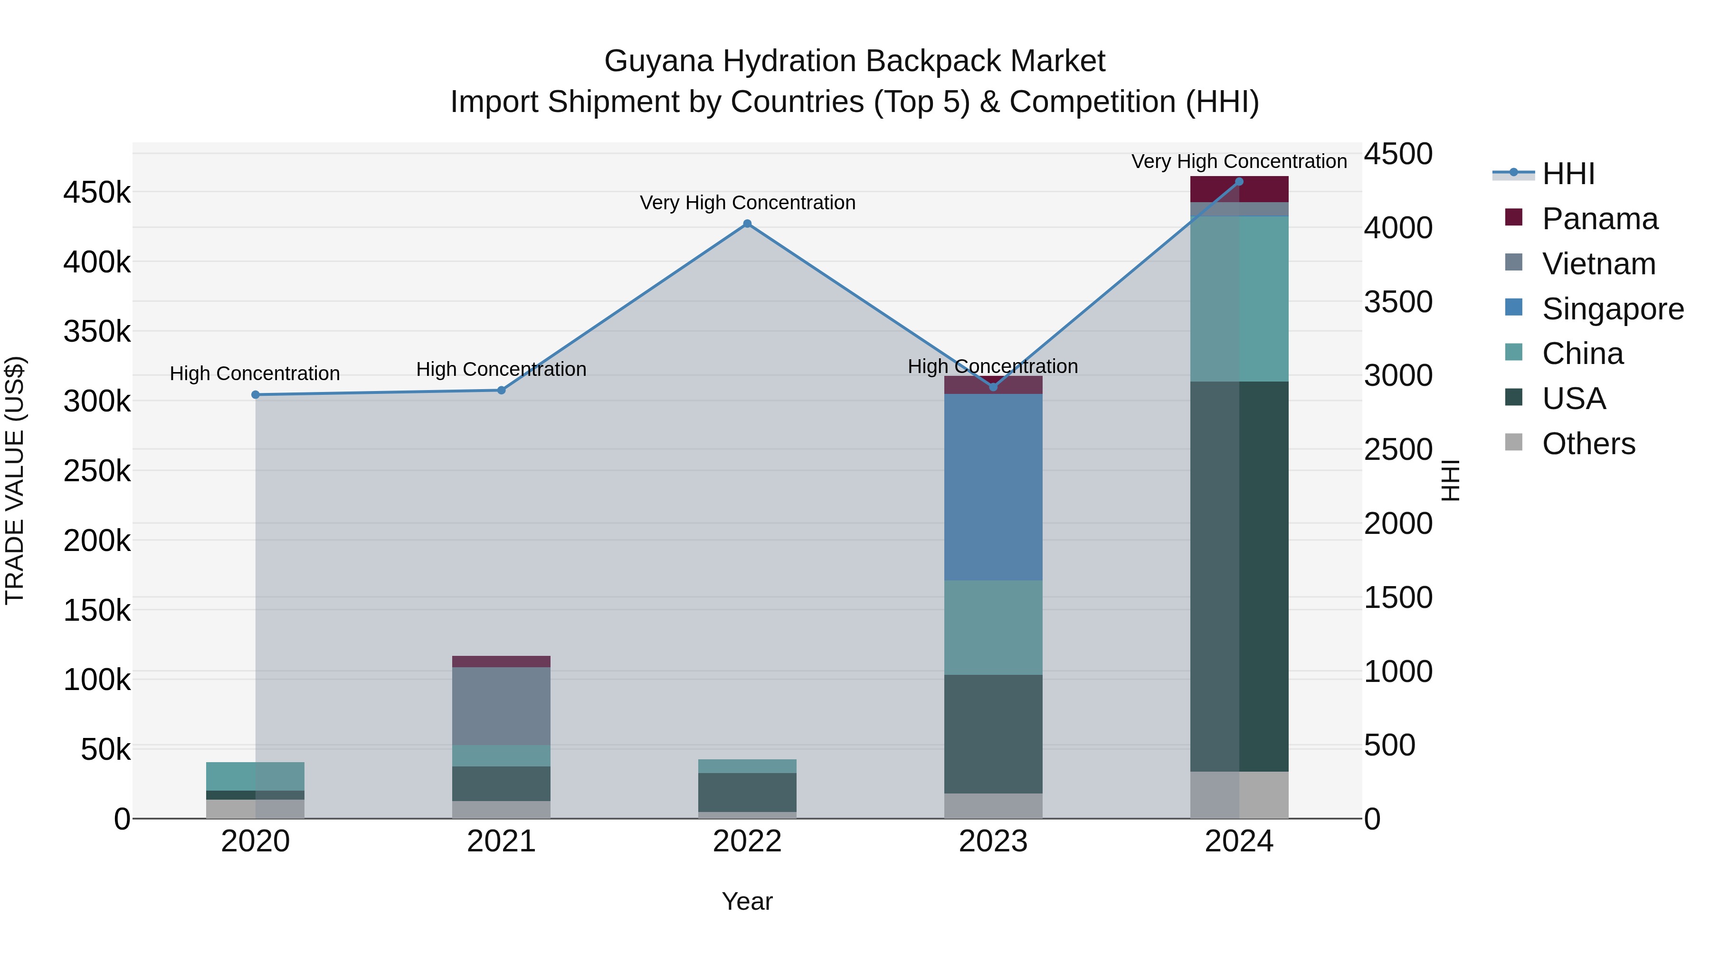Click the 'Very High Concentration' label above 2024
The width and height of the screenshot is (1710, 961).
(1239, 161)
